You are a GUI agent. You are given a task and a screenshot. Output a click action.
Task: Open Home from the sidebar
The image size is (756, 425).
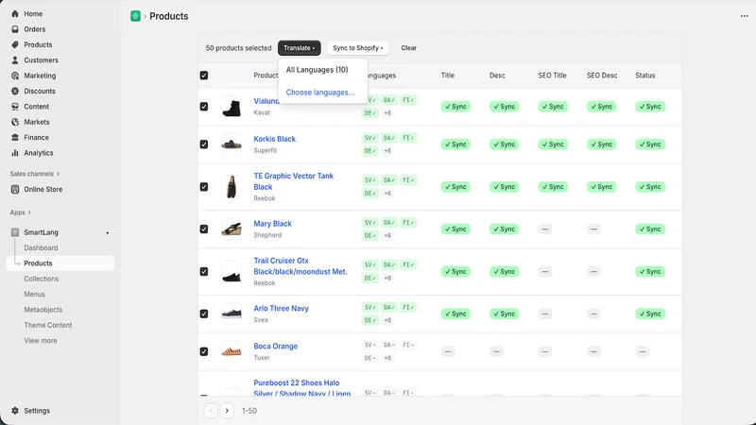(33, 13)
